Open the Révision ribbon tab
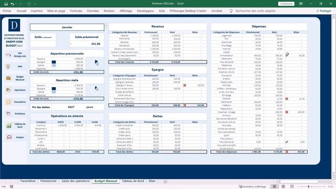 pos(109,10)
